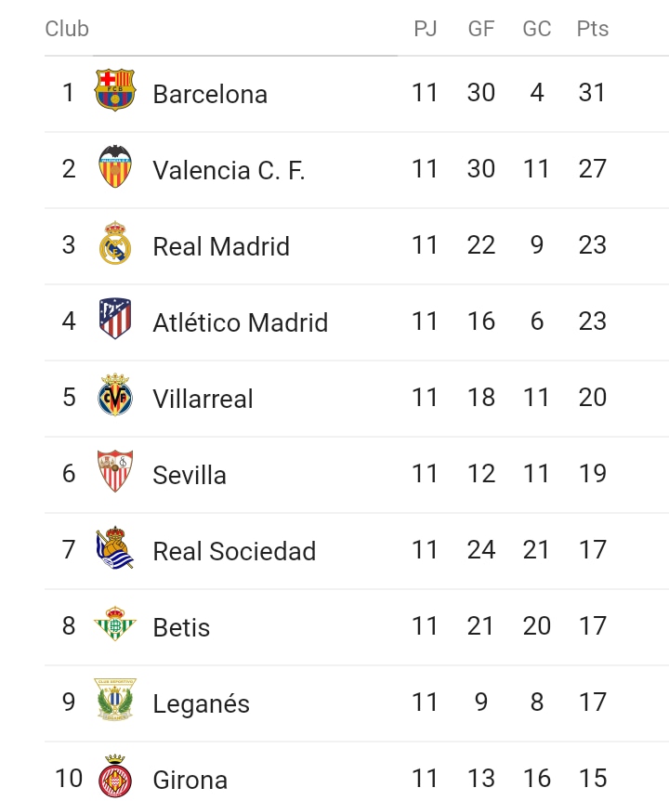Select the GF column header
This screenshot has width=669, height=801.
tap(481, 29)
